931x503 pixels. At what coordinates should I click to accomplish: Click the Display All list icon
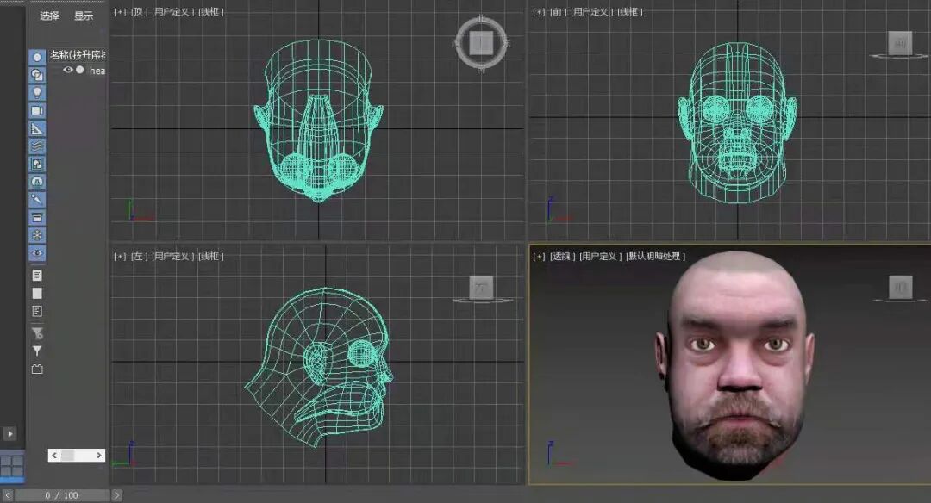[x=37, y=276]
